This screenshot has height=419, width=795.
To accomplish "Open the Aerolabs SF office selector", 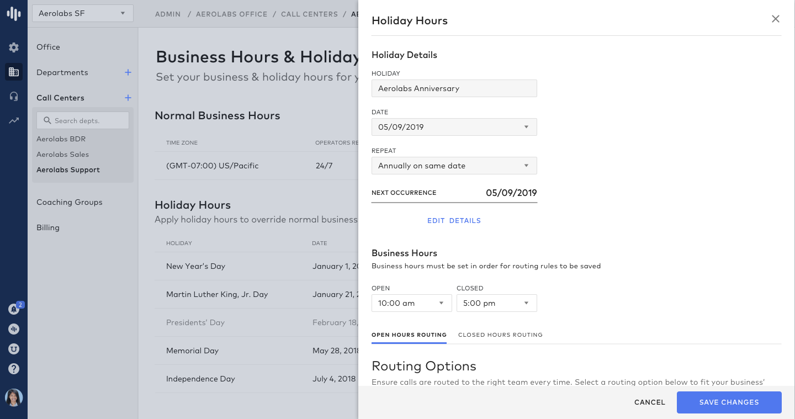I will (82, 13).
